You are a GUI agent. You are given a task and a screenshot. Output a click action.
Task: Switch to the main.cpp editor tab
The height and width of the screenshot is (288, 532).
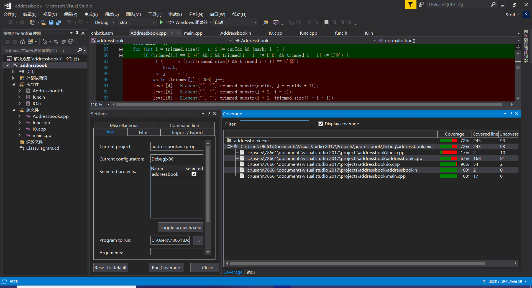pyautogui.click(x=193, y=33)
